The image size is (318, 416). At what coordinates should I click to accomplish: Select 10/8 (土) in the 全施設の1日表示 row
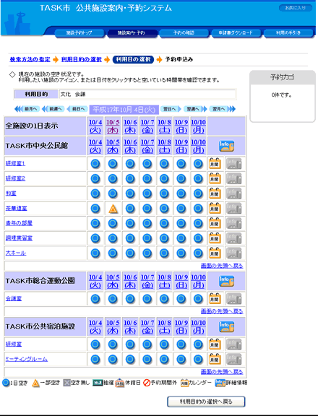(x=164, y=126)
